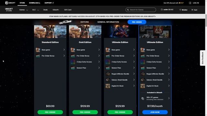
Task: Jump to General Information section tab
Action: (x=108, y=22)
